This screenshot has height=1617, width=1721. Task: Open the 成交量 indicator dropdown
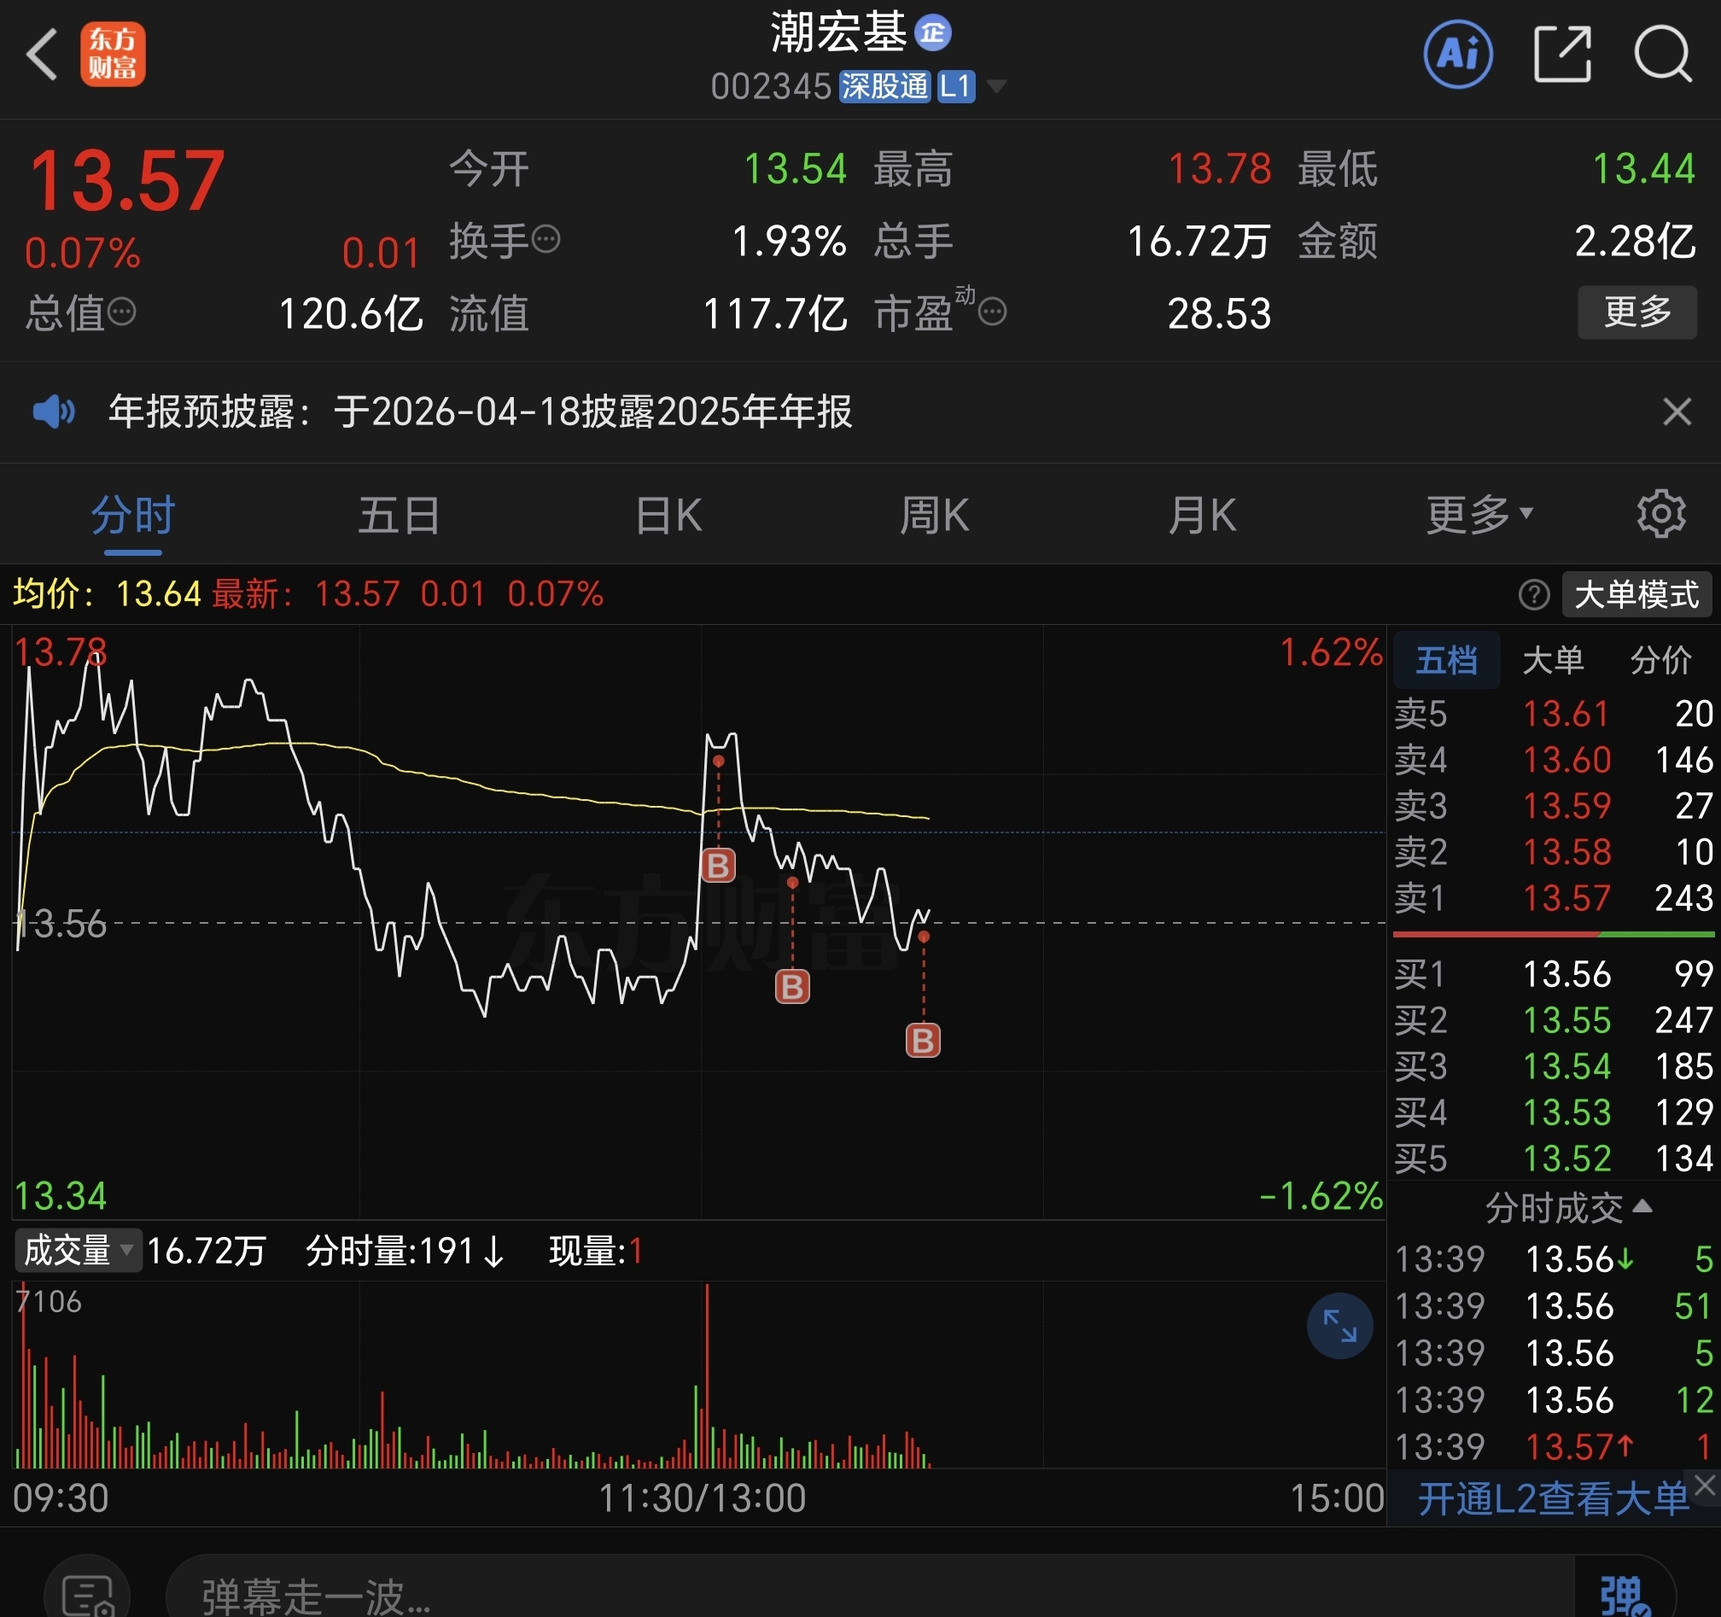pyautogui.click(x=77, y=1251)
